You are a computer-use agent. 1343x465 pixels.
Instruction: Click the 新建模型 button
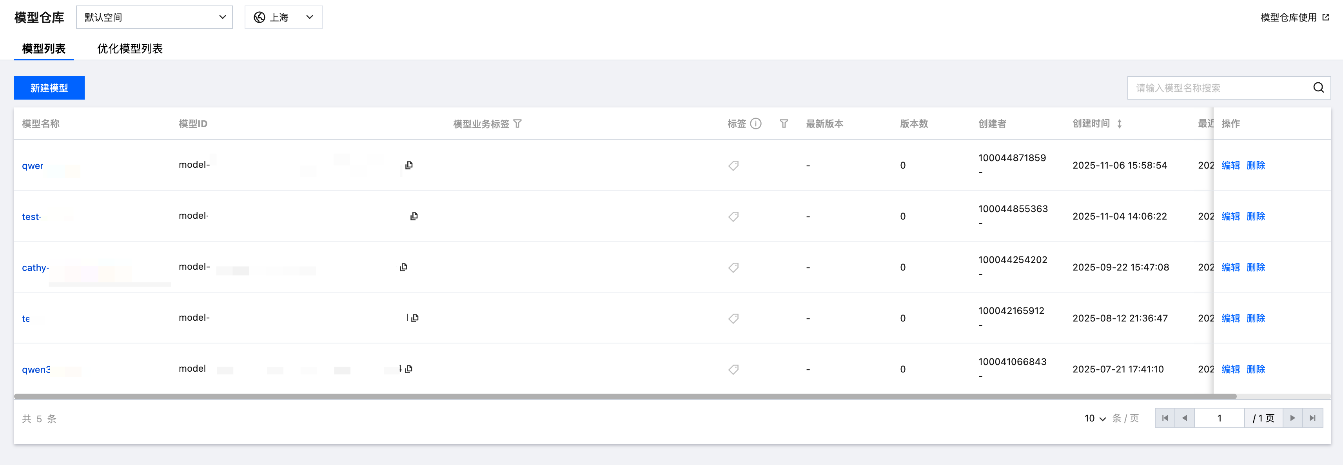click(49, 87)
